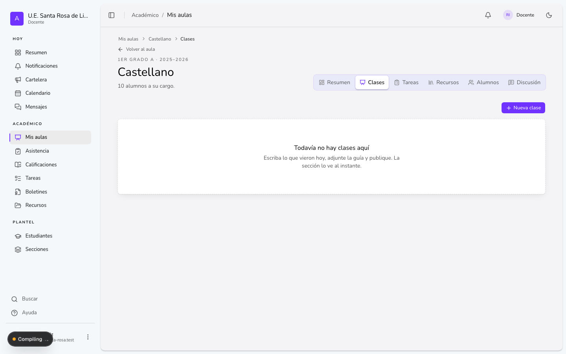Open Notificaciones in the sidebar

click(x=50, y=66)
